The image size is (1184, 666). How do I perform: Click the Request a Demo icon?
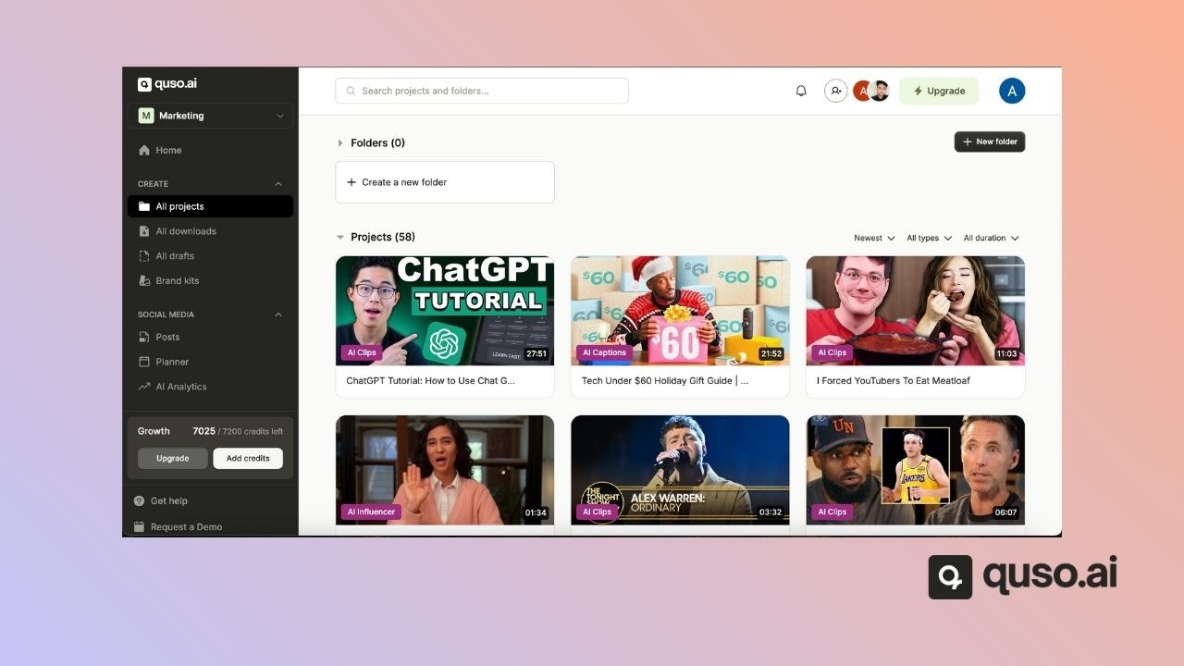click(x=139, y=526)
